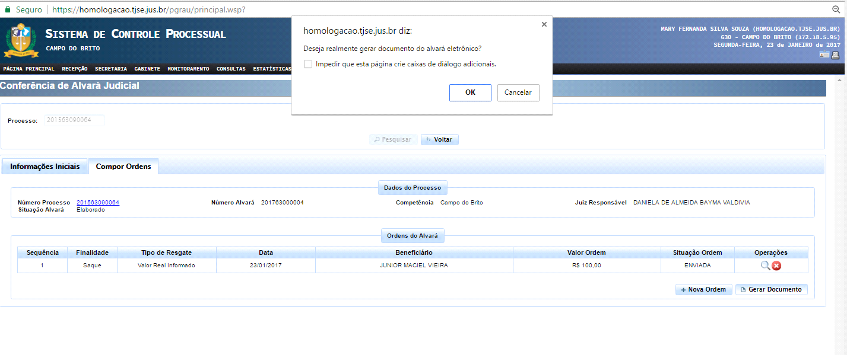This screenshot has width=847, height=355.
Task: Click the magnifier icon to view order
Action: click(765, 266)
